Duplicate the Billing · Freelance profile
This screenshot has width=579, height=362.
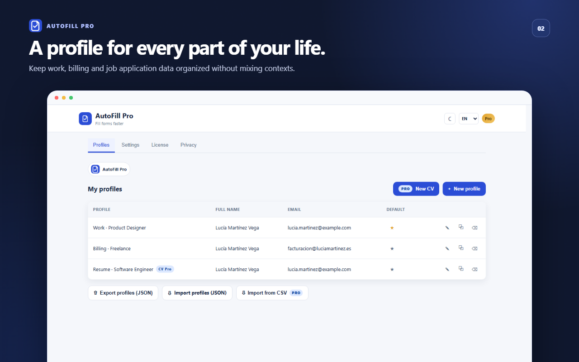pyautogui.click(x=461, y=248)
